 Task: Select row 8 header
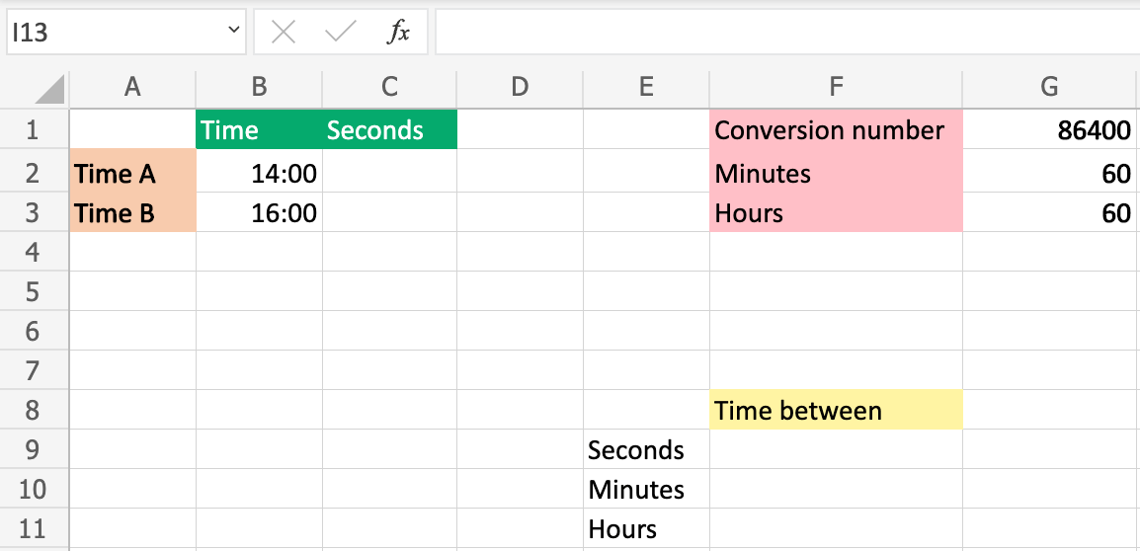pos(34,410)
